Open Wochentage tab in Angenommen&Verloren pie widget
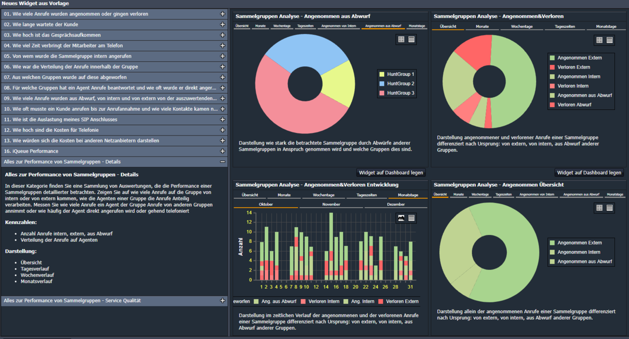 [x=522, y=26]
